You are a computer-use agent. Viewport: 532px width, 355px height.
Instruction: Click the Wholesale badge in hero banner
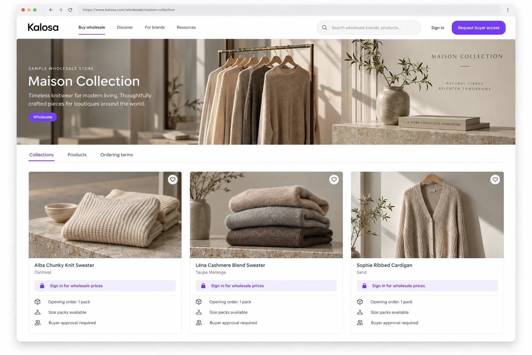pos(43,117)
